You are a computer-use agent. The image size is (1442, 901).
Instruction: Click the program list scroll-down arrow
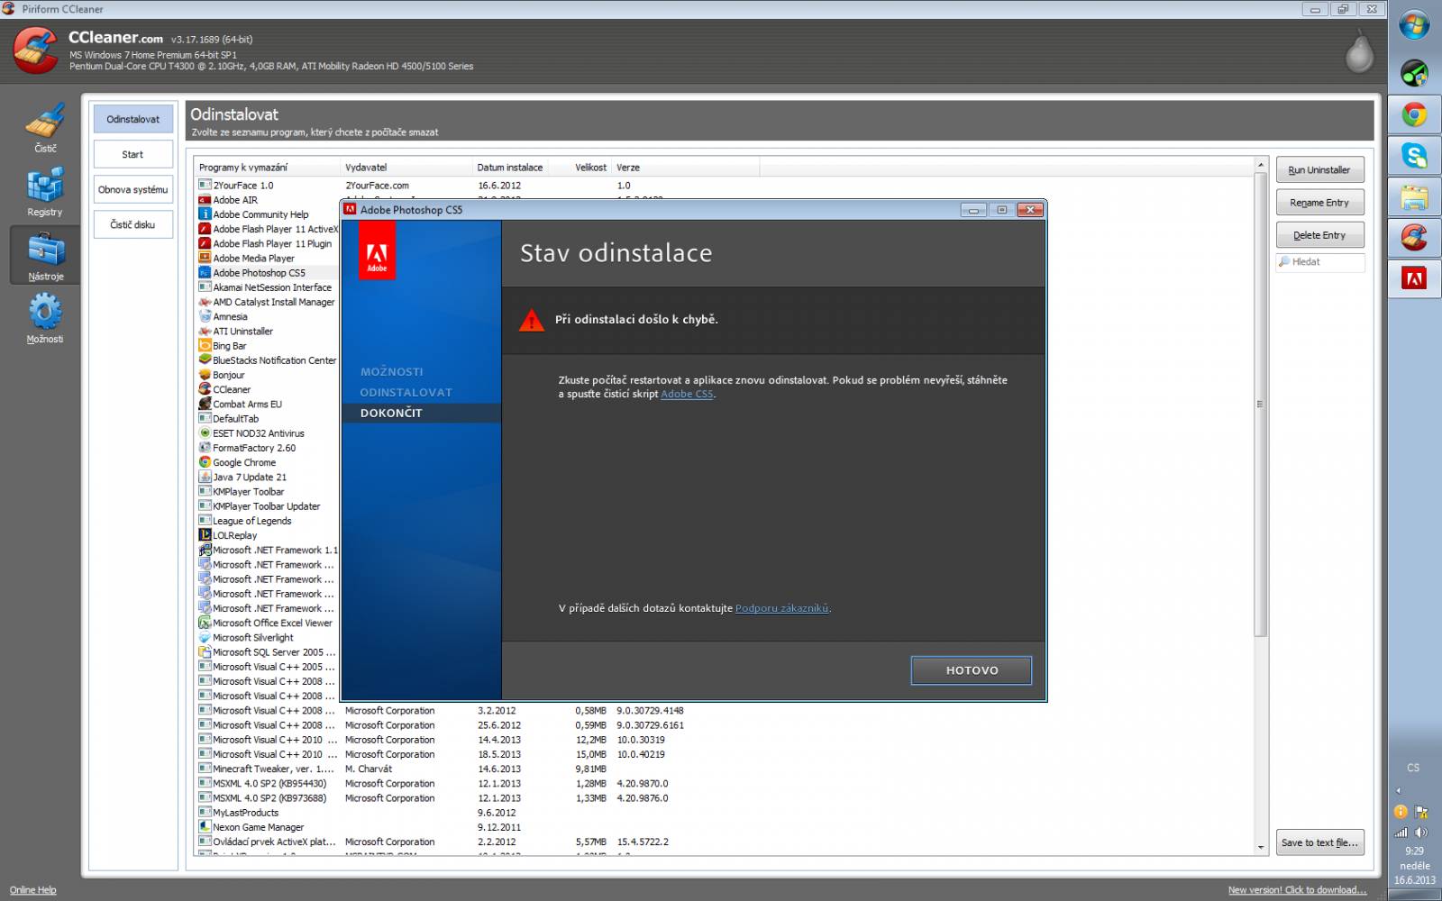1261,847
